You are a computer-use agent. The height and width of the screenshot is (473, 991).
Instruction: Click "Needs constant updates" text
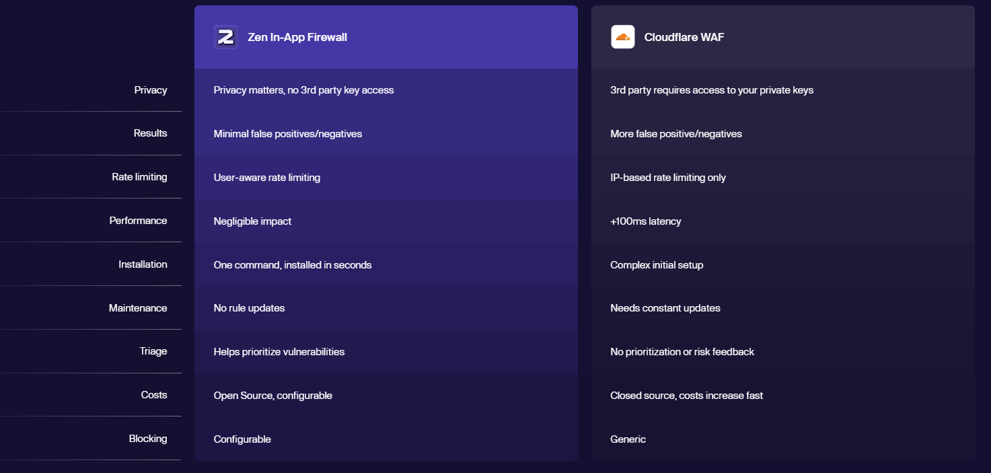click(x=665, y=308)
